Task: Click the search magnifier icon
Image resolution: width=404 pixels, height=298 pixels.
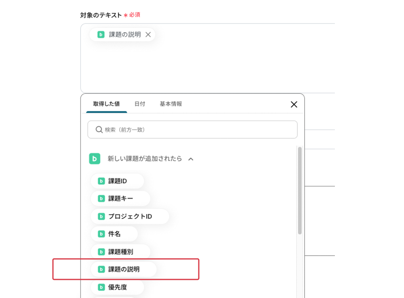Action: (x=99, y=130)
